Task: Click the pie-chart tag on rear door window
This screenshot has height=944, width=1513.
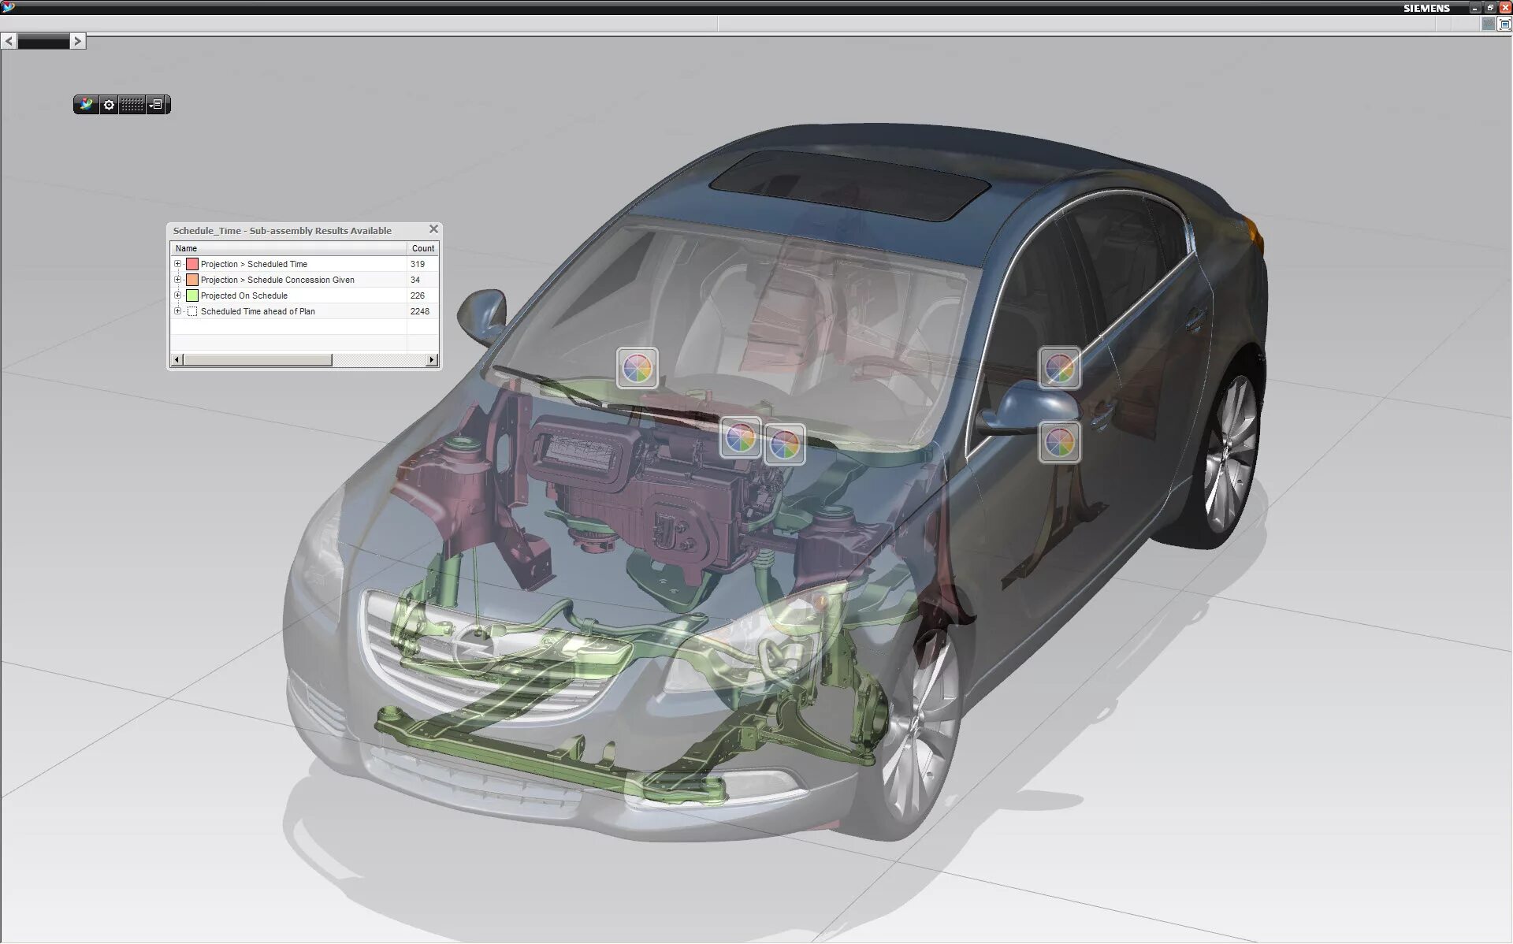Action: pos(1059,368)
